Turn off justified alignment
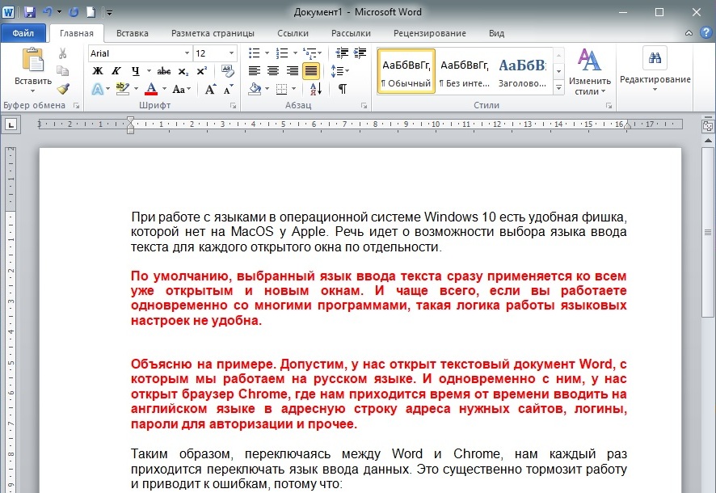The width and height of the screenshot is (716, 493). click(310, 71)
